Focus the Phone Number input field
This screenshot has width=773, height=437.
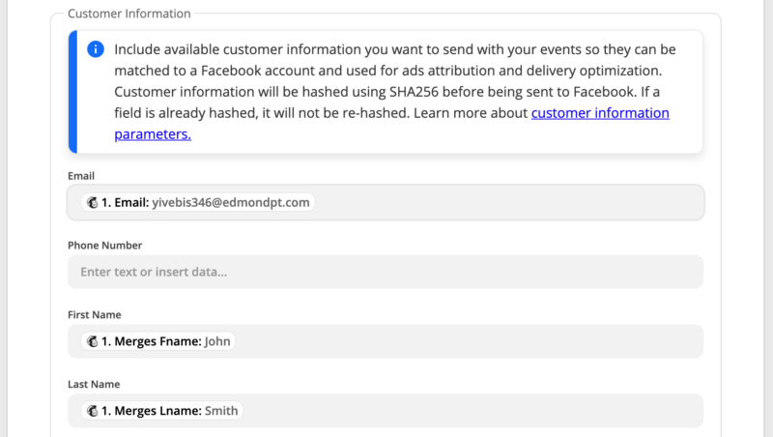tap(386, 272)
